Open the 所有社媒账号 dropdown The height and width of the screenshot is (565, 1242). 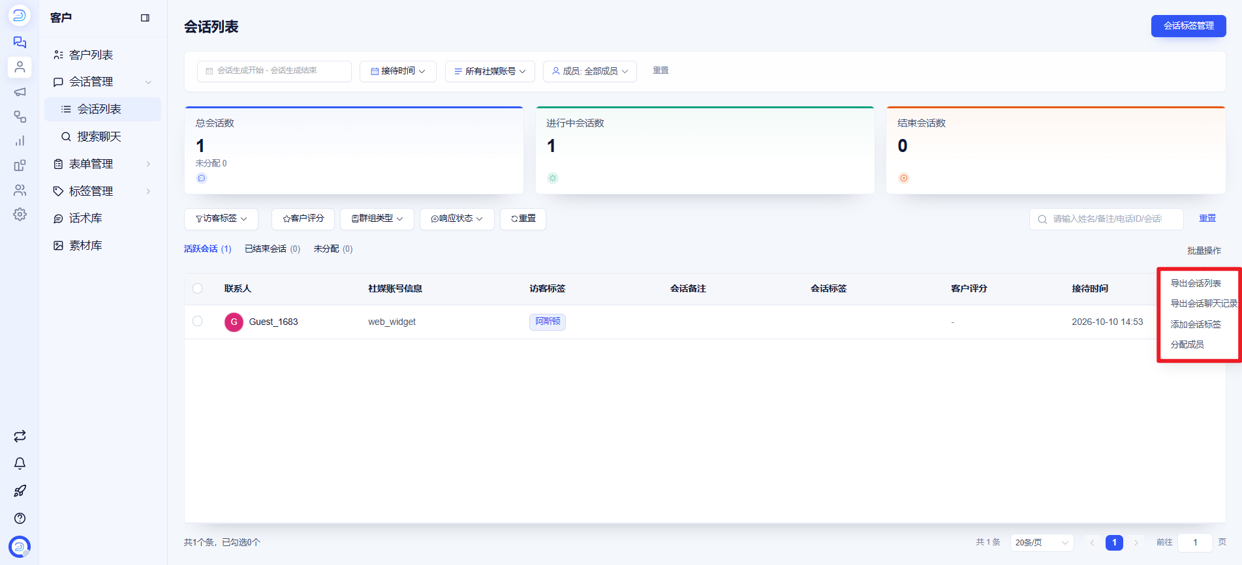pos(490,71)
